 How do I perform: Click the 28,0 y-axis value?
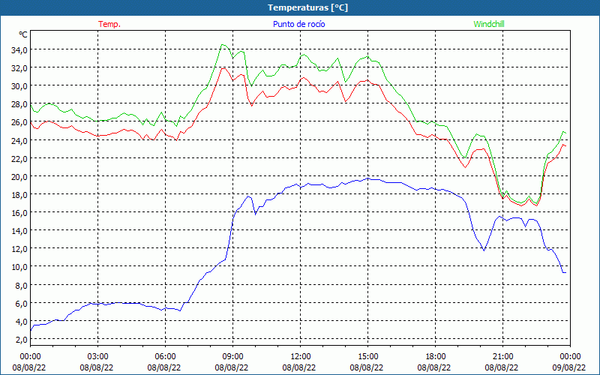pos(19,104)
